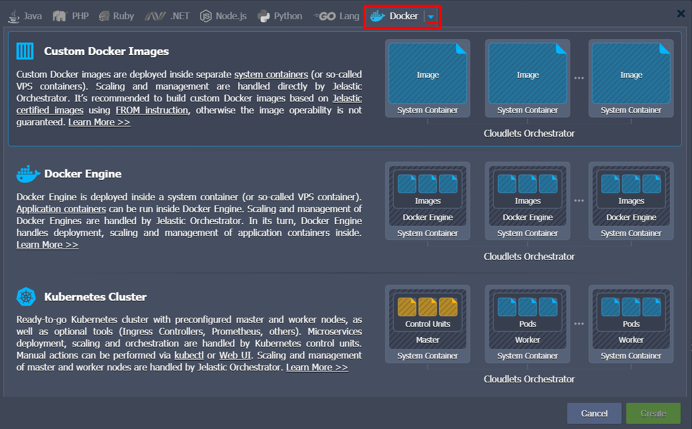Click the Custom Docker Images container icon
The height and width of the screenshot is (429, 692).
pyautogui.click(x=26, y=51)
